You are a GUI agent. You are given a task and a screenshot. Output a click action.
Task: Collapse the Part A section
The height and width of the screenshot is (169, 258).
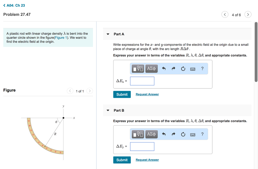coord(108,34)
